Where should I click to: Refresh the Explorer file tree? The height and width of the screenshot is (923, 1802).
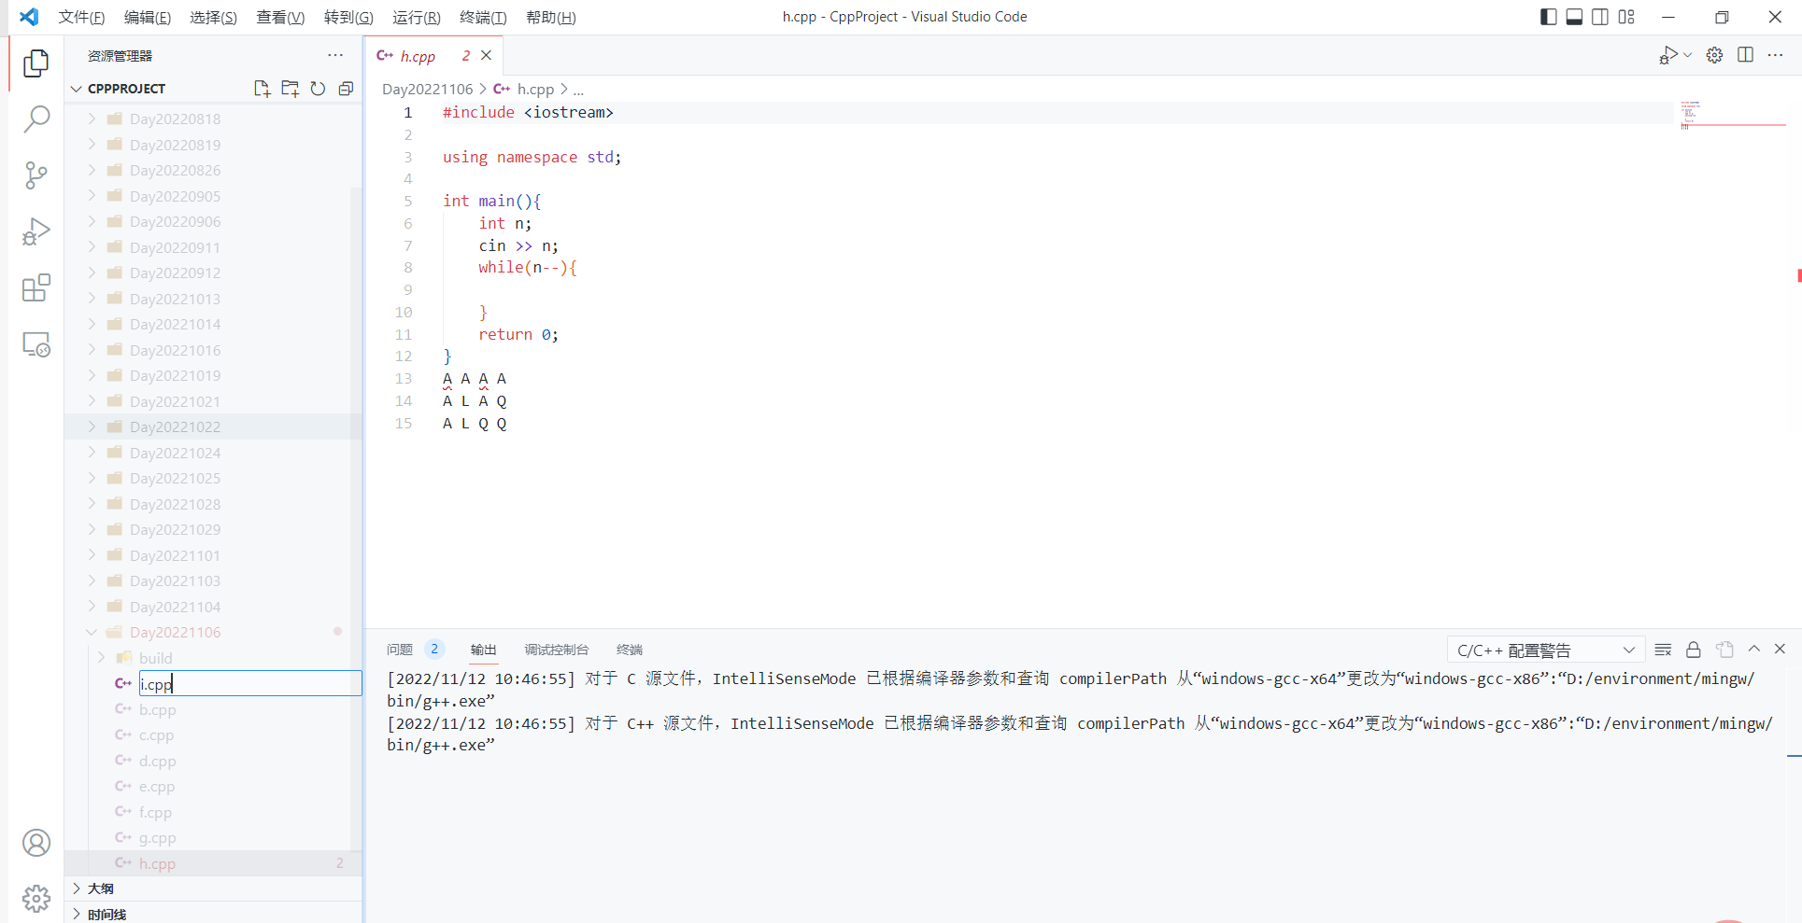318,89
